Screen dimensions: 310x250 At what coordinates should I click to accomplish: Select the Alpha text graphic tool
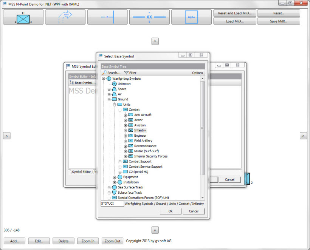191,17
